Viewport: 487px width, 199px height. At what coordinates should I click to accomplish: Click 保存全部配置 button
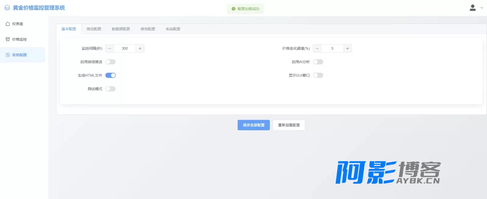(x=254, y=125)
